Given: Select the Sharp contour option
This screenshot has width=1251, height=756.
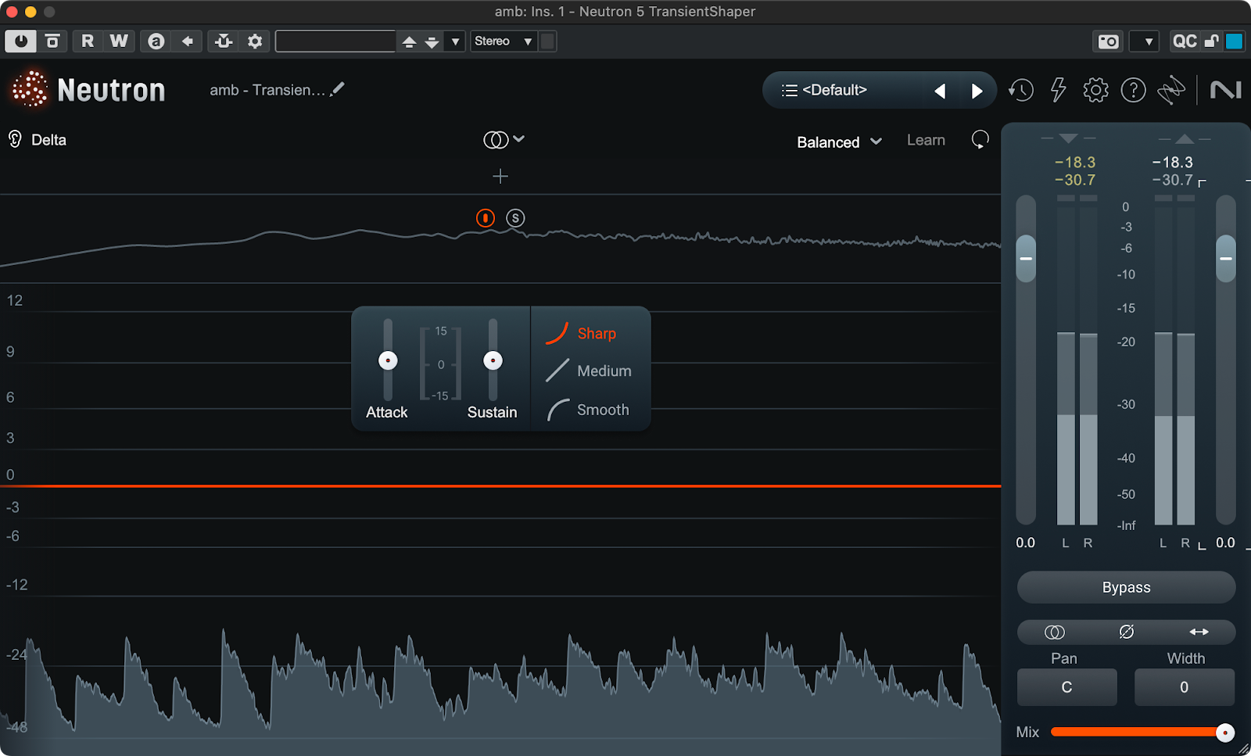Looking at the screenshot, I should (596, 334).
